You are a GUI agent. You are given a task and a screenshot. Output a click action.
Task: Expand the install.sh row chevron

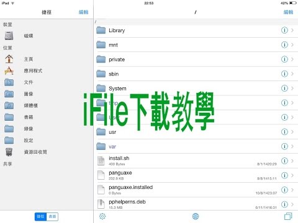(292, 160)
